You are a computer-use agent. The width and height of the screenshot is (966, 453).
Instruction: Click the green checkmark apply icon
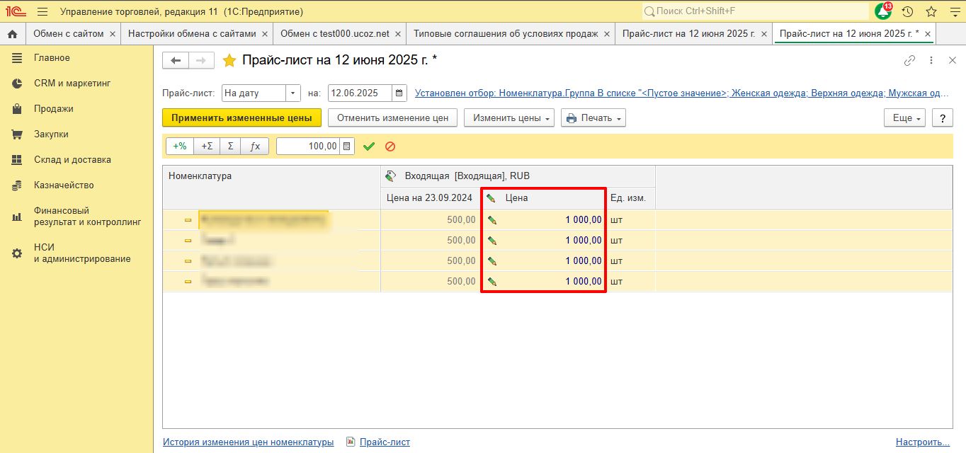point(368,147)
